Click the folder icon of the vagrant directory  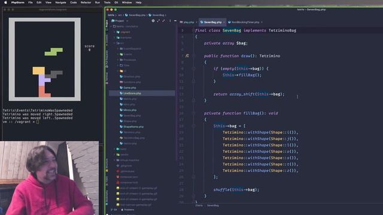118,32
